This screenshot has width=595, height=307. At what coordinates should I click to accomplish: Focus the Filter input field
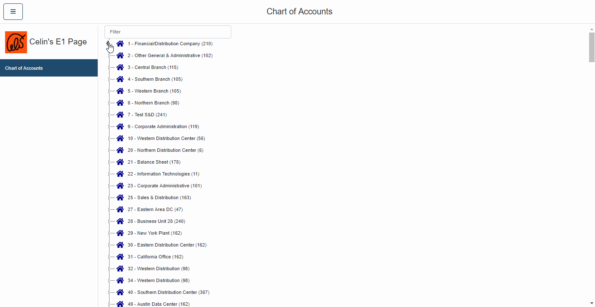[168, 32]
